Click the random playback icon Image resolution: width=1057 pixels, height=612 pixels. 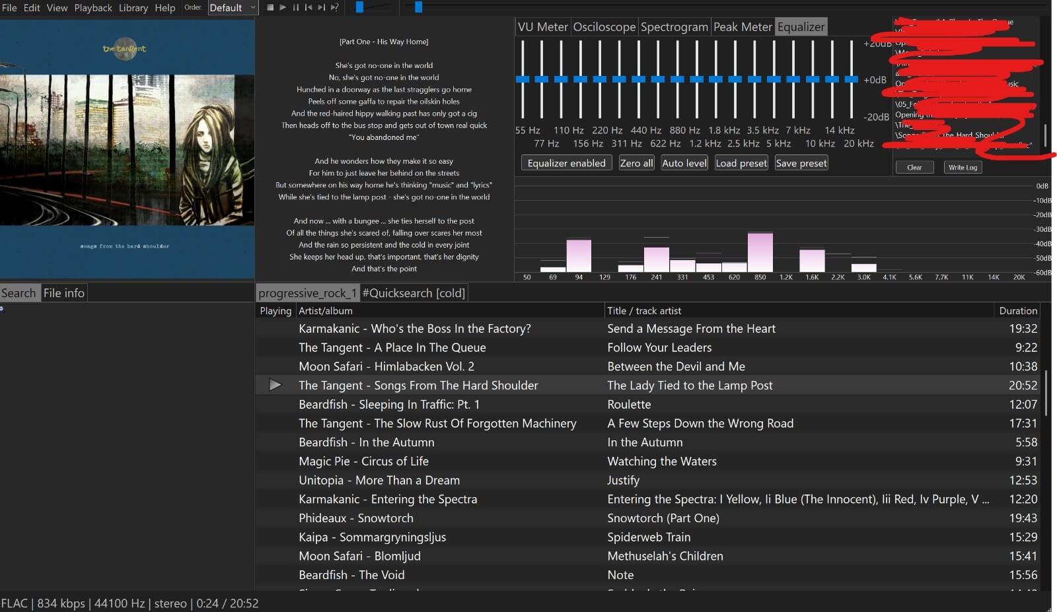click(334, 7)
